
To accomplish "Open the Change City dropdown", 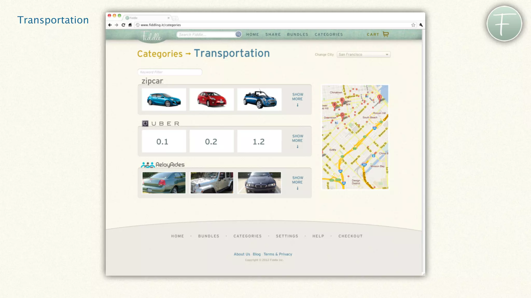I will tap(364, 55).
